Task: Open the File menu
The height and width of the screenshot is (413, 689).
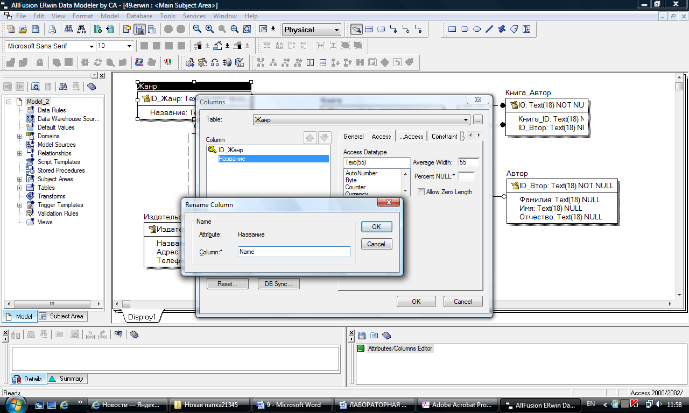Action: [x=21, y=16]
